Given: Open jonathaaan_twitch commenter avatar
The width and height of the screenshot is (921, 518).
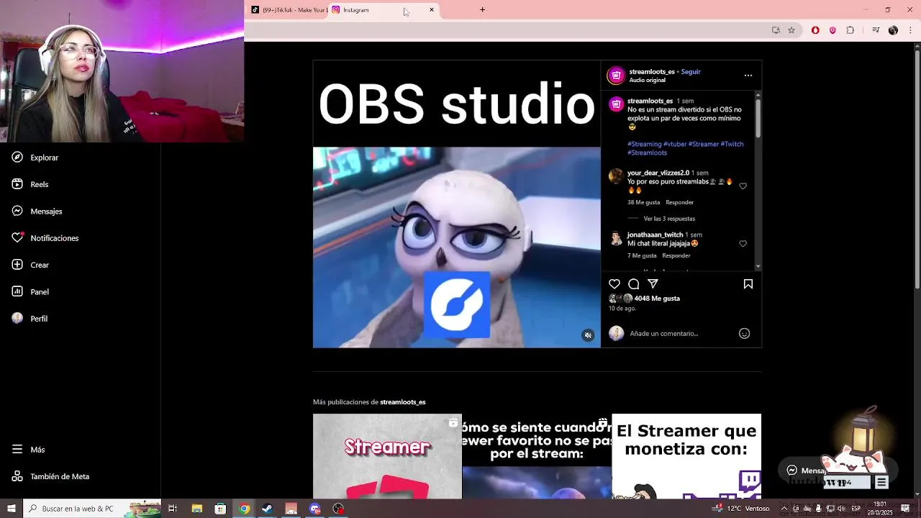Looking at the screenshot, I should click(x=615, y=239).
